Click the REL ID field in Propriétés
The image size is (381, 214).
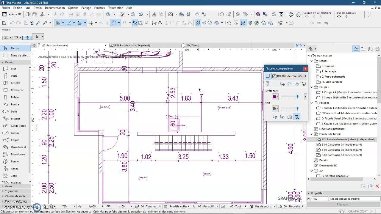[x=320, y=199]
